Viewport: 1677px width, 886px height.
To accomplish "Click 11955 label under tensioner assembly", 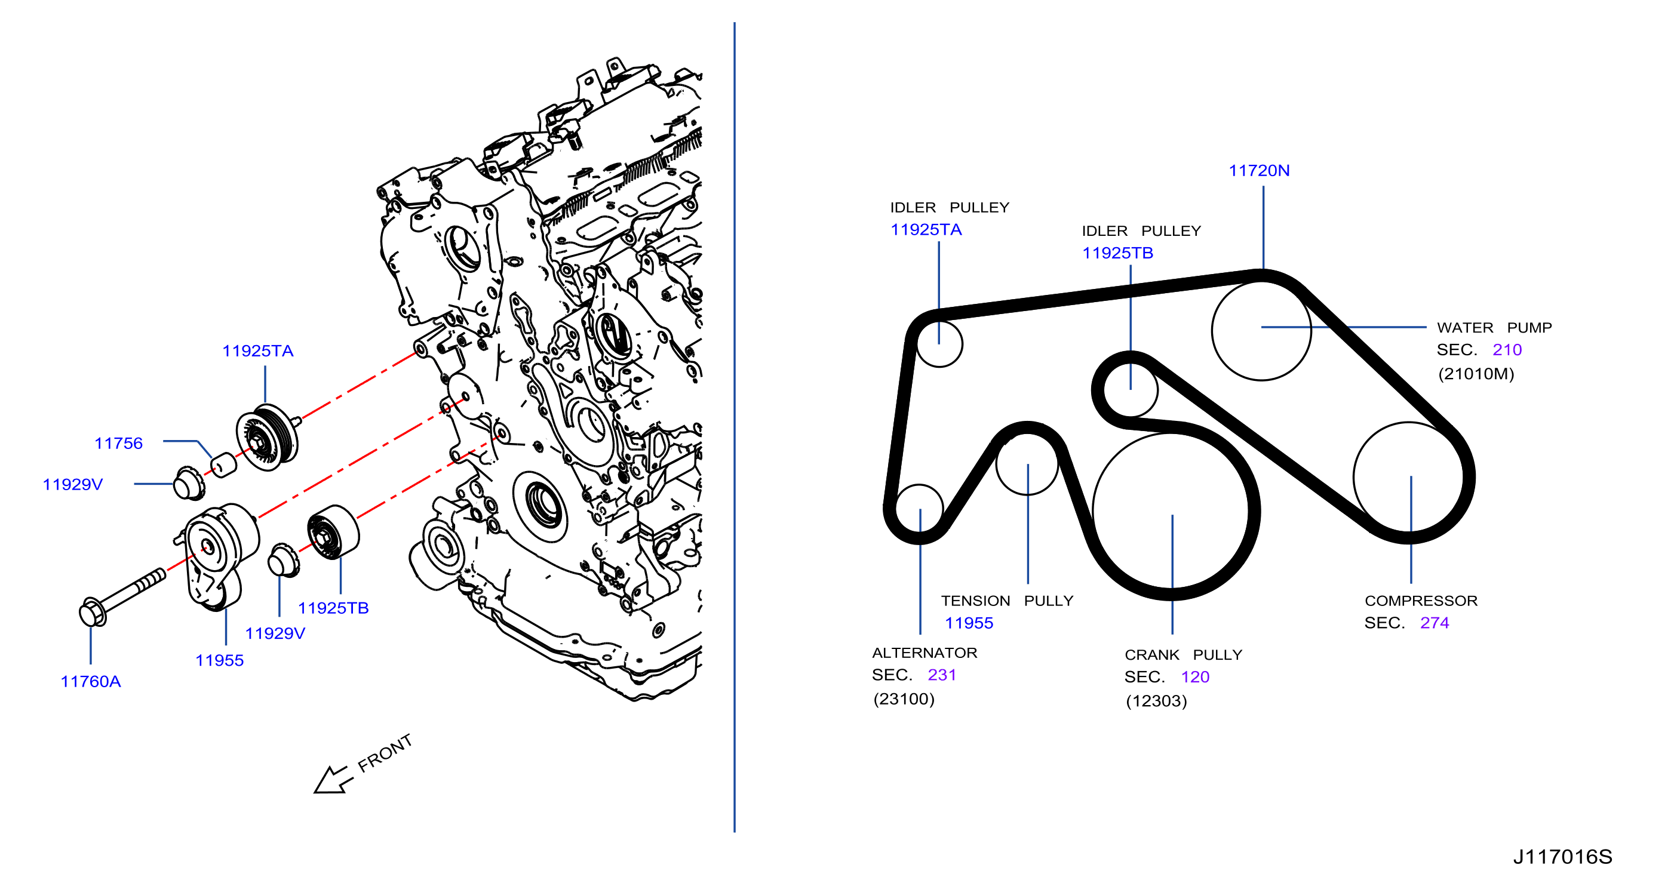I will pyautogui.click(x=219, y=660).
